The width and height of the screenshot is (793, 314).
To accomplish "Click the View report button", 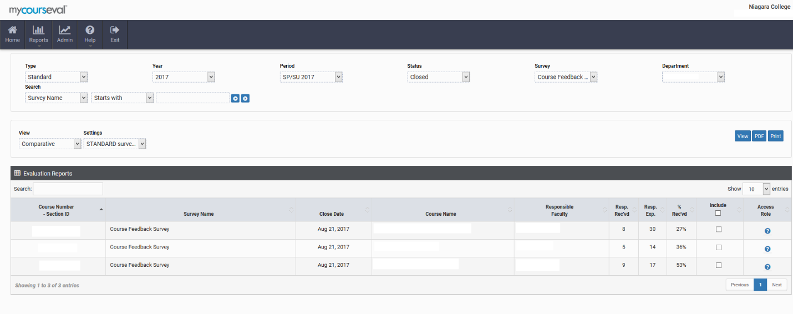I will coord(743,136).
